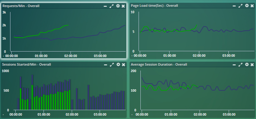Click the 10 axis label in Page Load chart
256x119 pixels.
coord(132,12)
